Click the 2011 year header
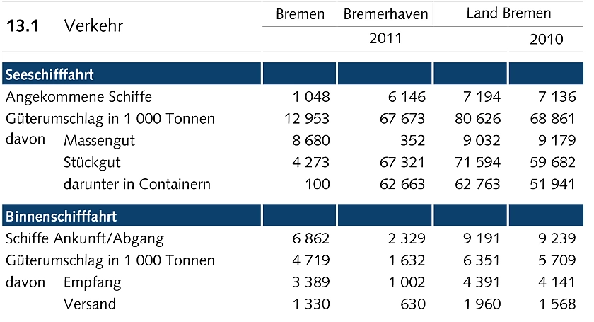 tap(385, 38)
